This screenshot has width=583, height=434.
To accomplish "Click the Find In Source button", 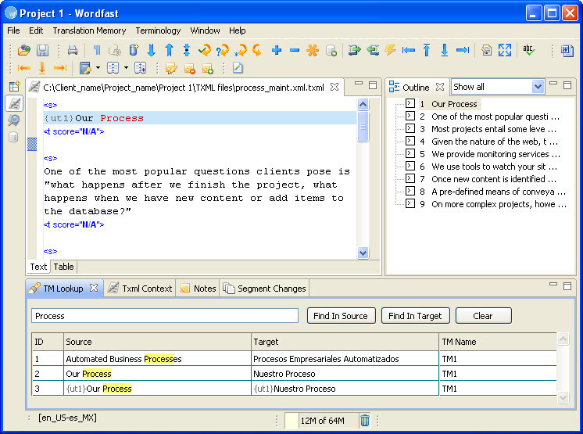I will coord(341,316).
